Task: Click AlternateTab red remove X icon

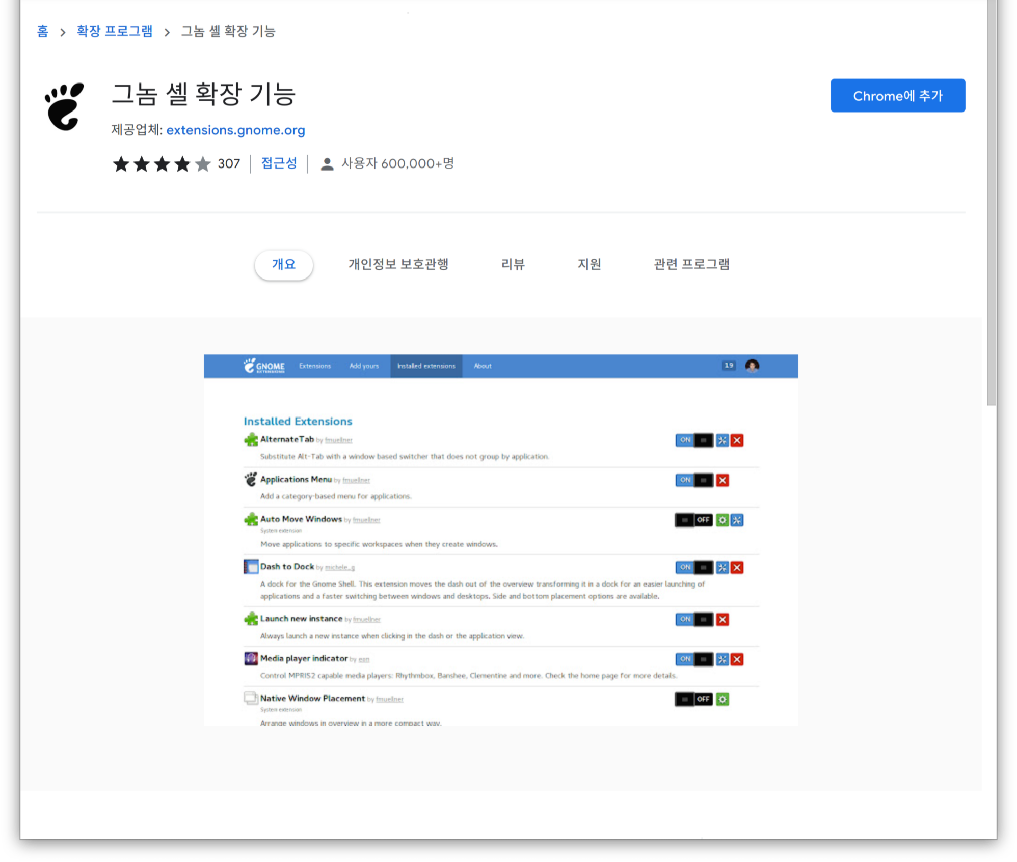Action: 737,440
